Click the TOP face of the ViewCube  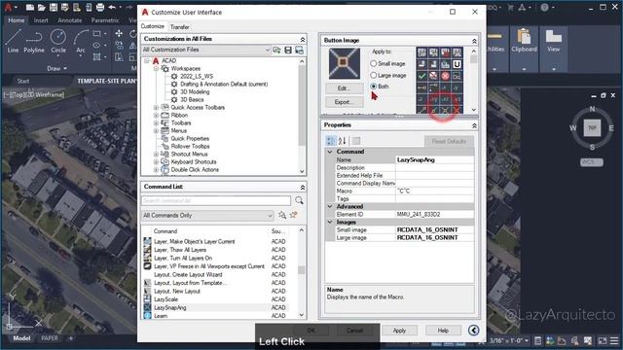click(x=592, y=127)
